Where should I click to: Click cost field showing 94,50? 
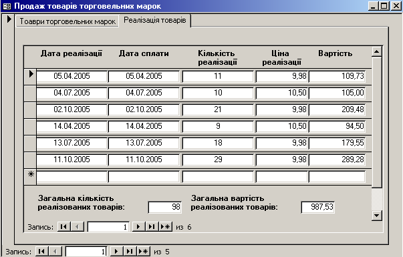click(x=337, y=126)
